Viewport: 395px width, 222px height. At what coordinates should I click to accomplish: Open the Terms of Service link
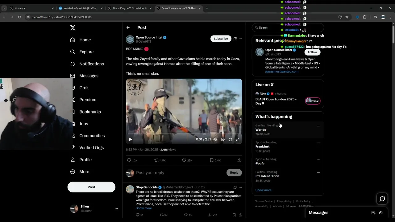[264, 201]
